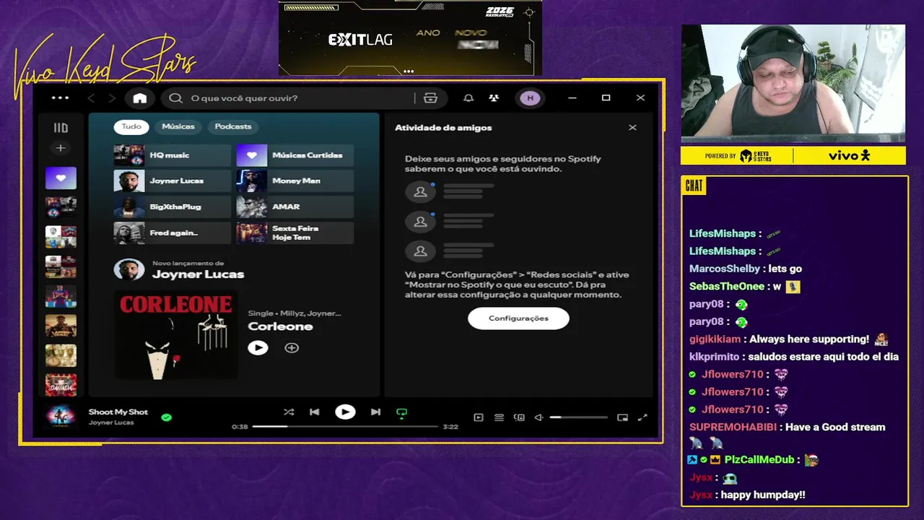The width and height of the screenshot is (924, 520).
Task: Open the Money Man tile
Action: [295, 181]
